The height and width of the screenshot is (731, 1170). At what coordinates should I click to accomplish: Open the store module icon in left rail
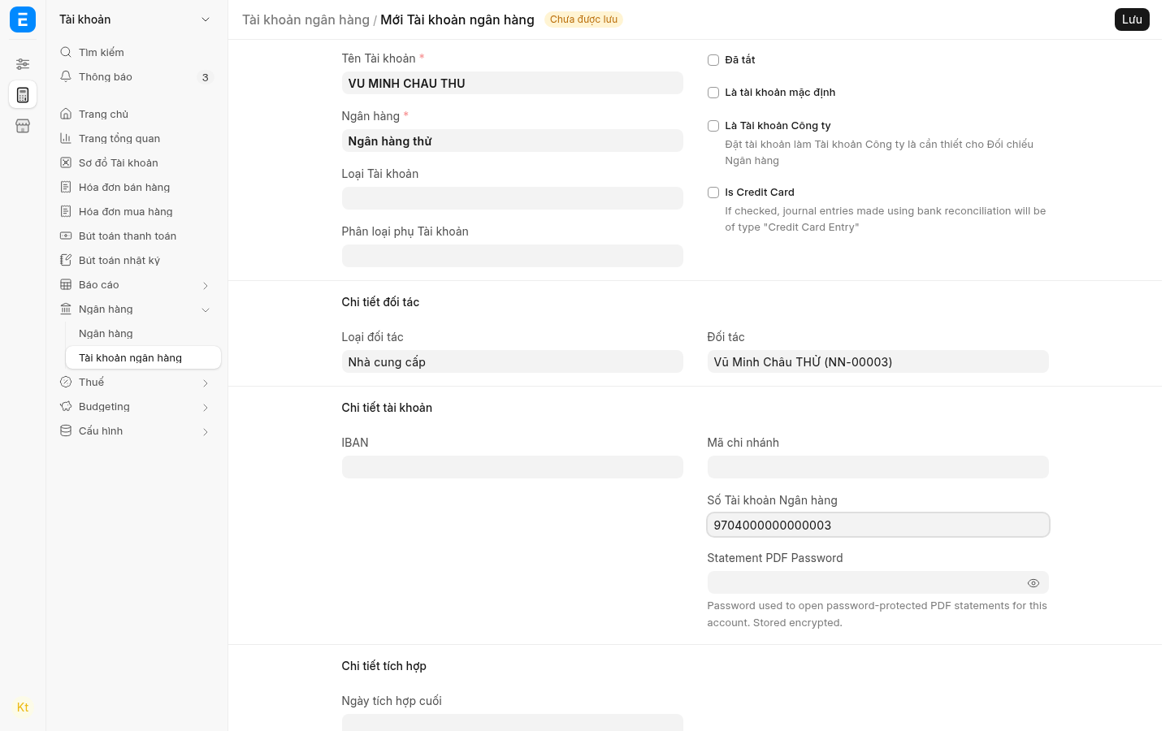23,126
